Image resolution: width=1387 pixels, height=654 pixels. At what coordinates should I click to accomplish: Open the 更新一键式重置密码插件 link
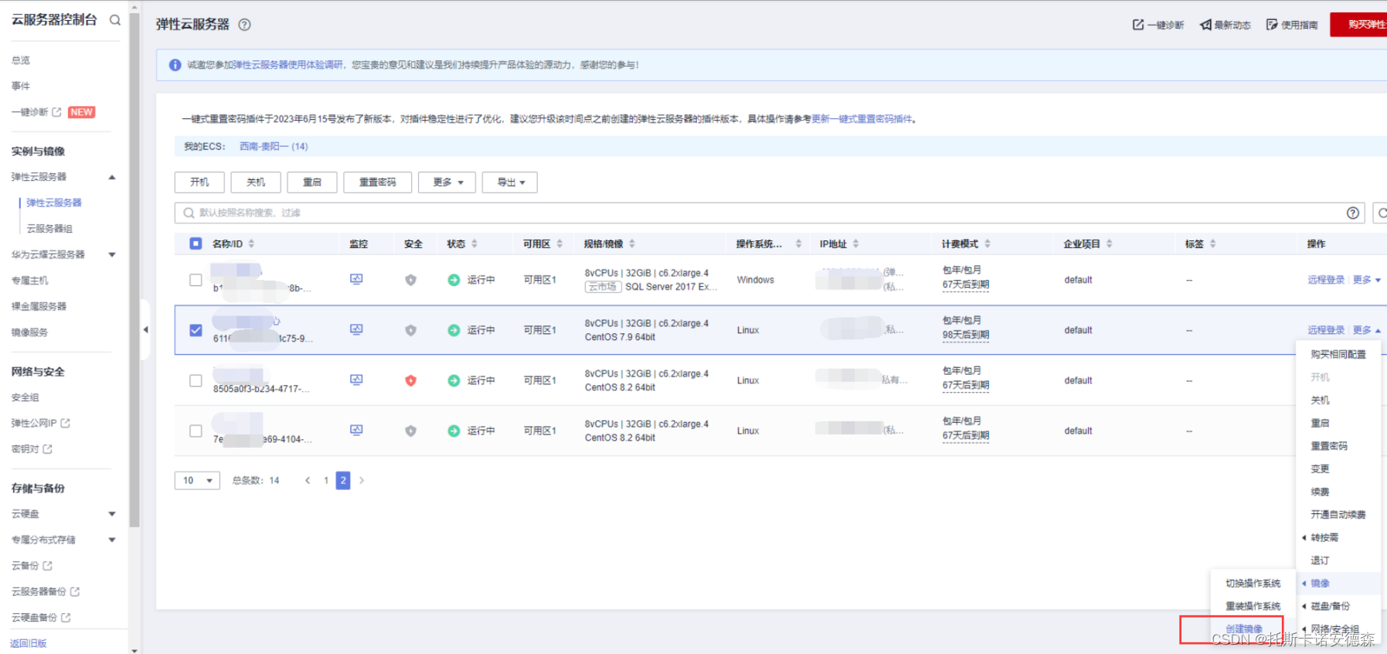tap(862, 119)
